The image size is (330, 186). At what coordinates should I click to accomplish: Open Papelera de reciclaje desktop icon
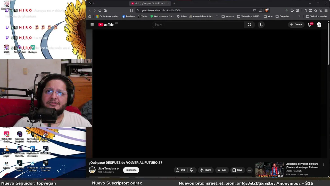click(32, 166)
